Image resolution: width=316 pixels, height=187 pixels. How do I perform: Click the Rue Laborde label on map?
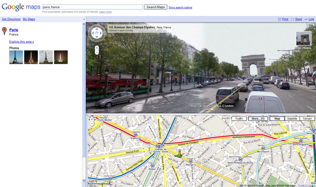pyautogui.click(x=280, y=133)
